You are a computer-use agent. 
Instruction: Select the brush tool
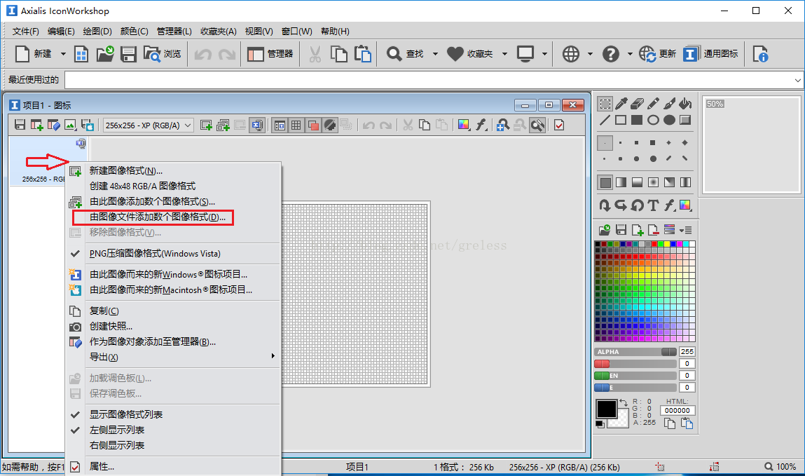[669, 104]
